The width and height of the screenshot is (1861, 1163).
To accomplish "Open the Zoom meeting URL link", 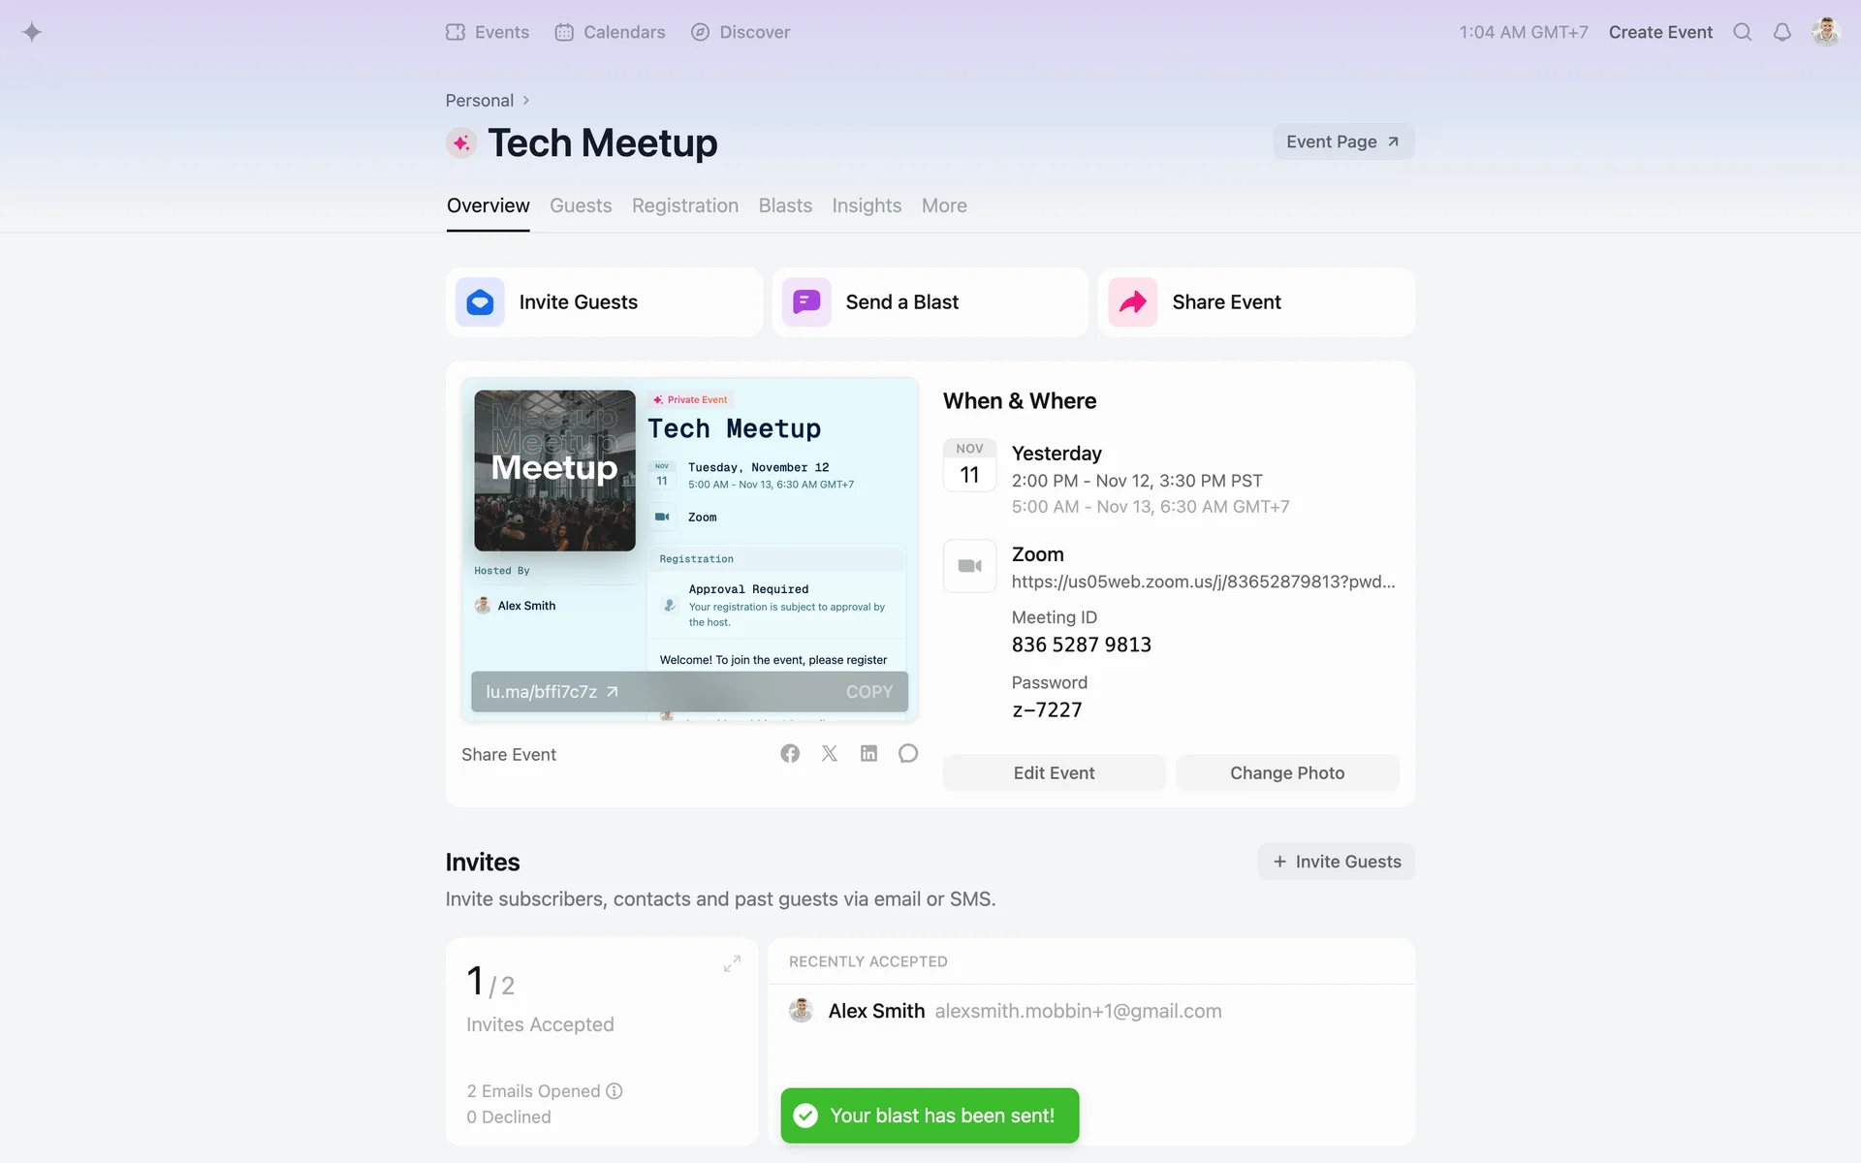I will (x=1203, y=581).
